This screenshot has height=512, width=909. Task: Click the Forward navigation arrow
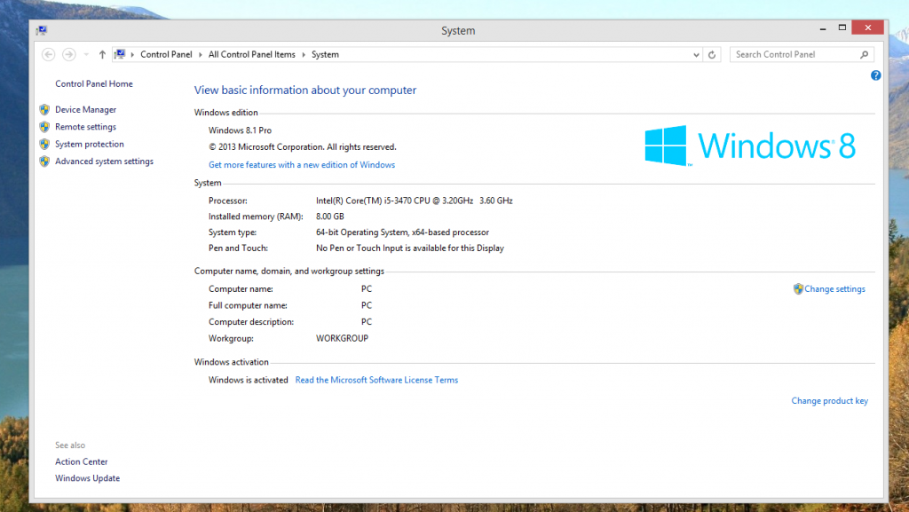point(69,54)
